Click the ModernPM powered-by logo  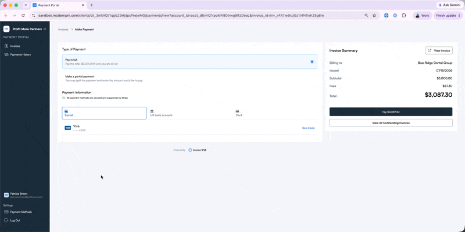click(197, 150)
